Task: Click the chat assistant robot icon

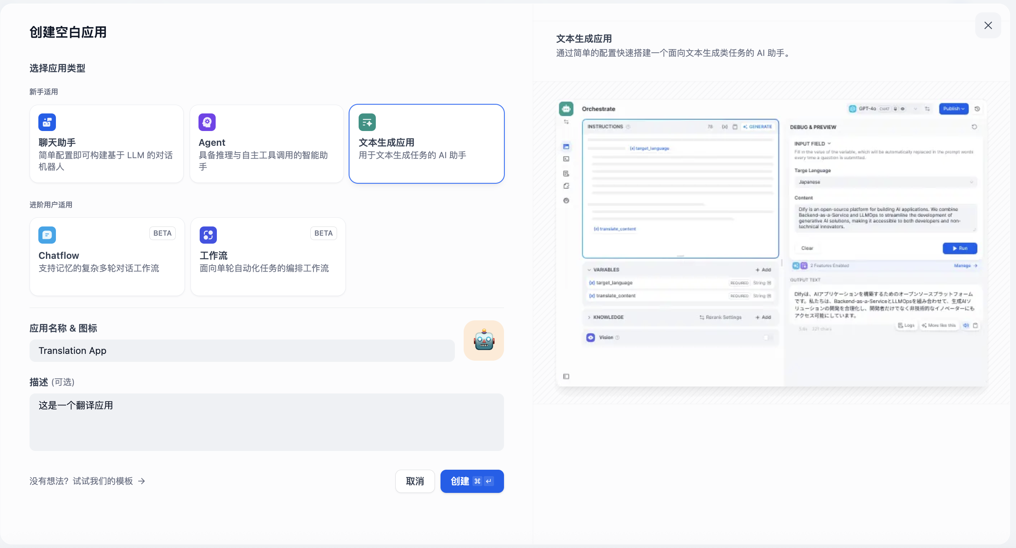Action: [47, 122]
